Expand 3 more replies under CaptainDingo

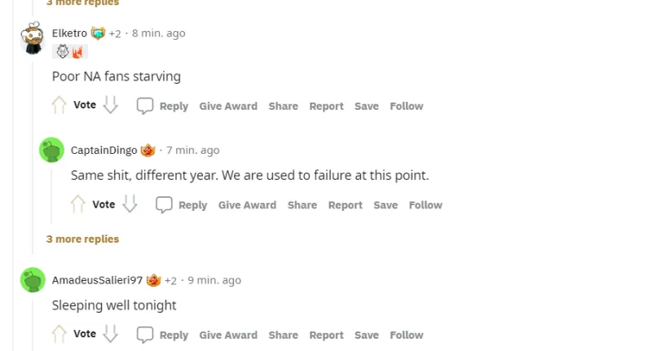pos(82,239)
